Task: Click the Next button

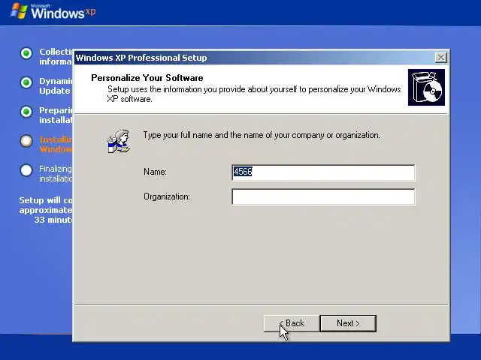Action: [348, 323]
